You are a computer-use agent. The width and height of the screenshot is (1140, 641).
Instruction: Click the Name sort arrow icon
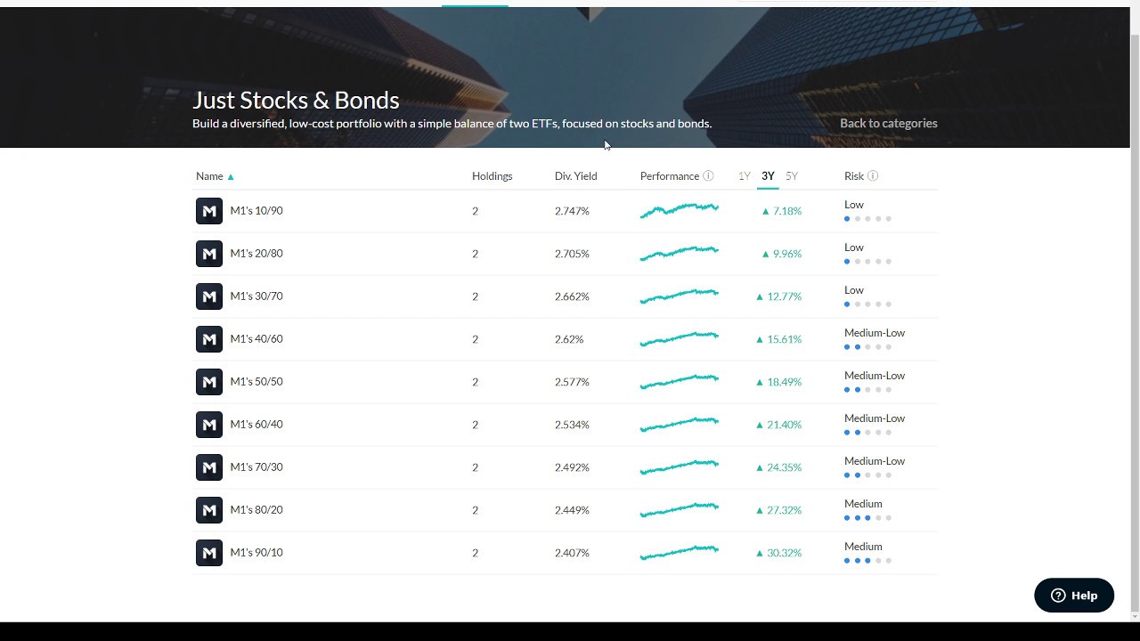[231, 176]
